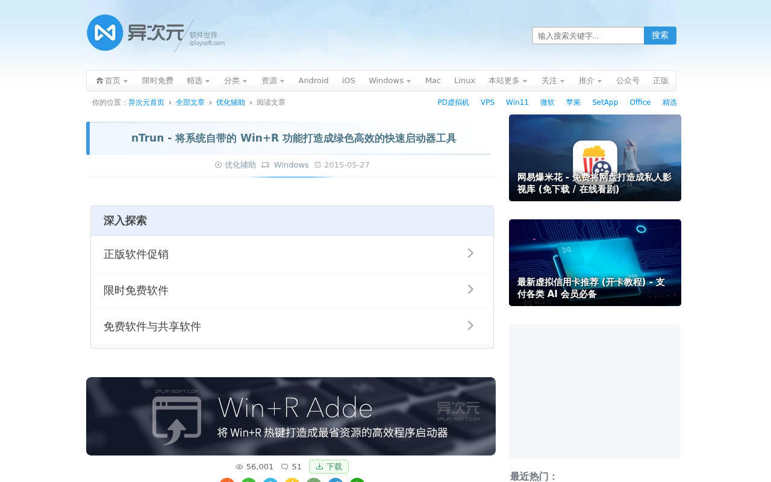Open the 微软 quick link
The image size is (771, 482).
(x=548, y=102)
